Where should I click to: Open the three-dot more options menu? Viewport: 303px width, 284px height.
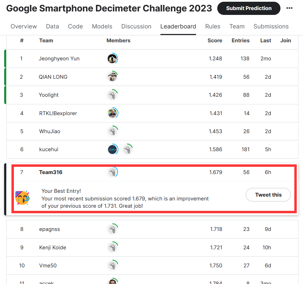pyautogui.click(x=289, y=8)
